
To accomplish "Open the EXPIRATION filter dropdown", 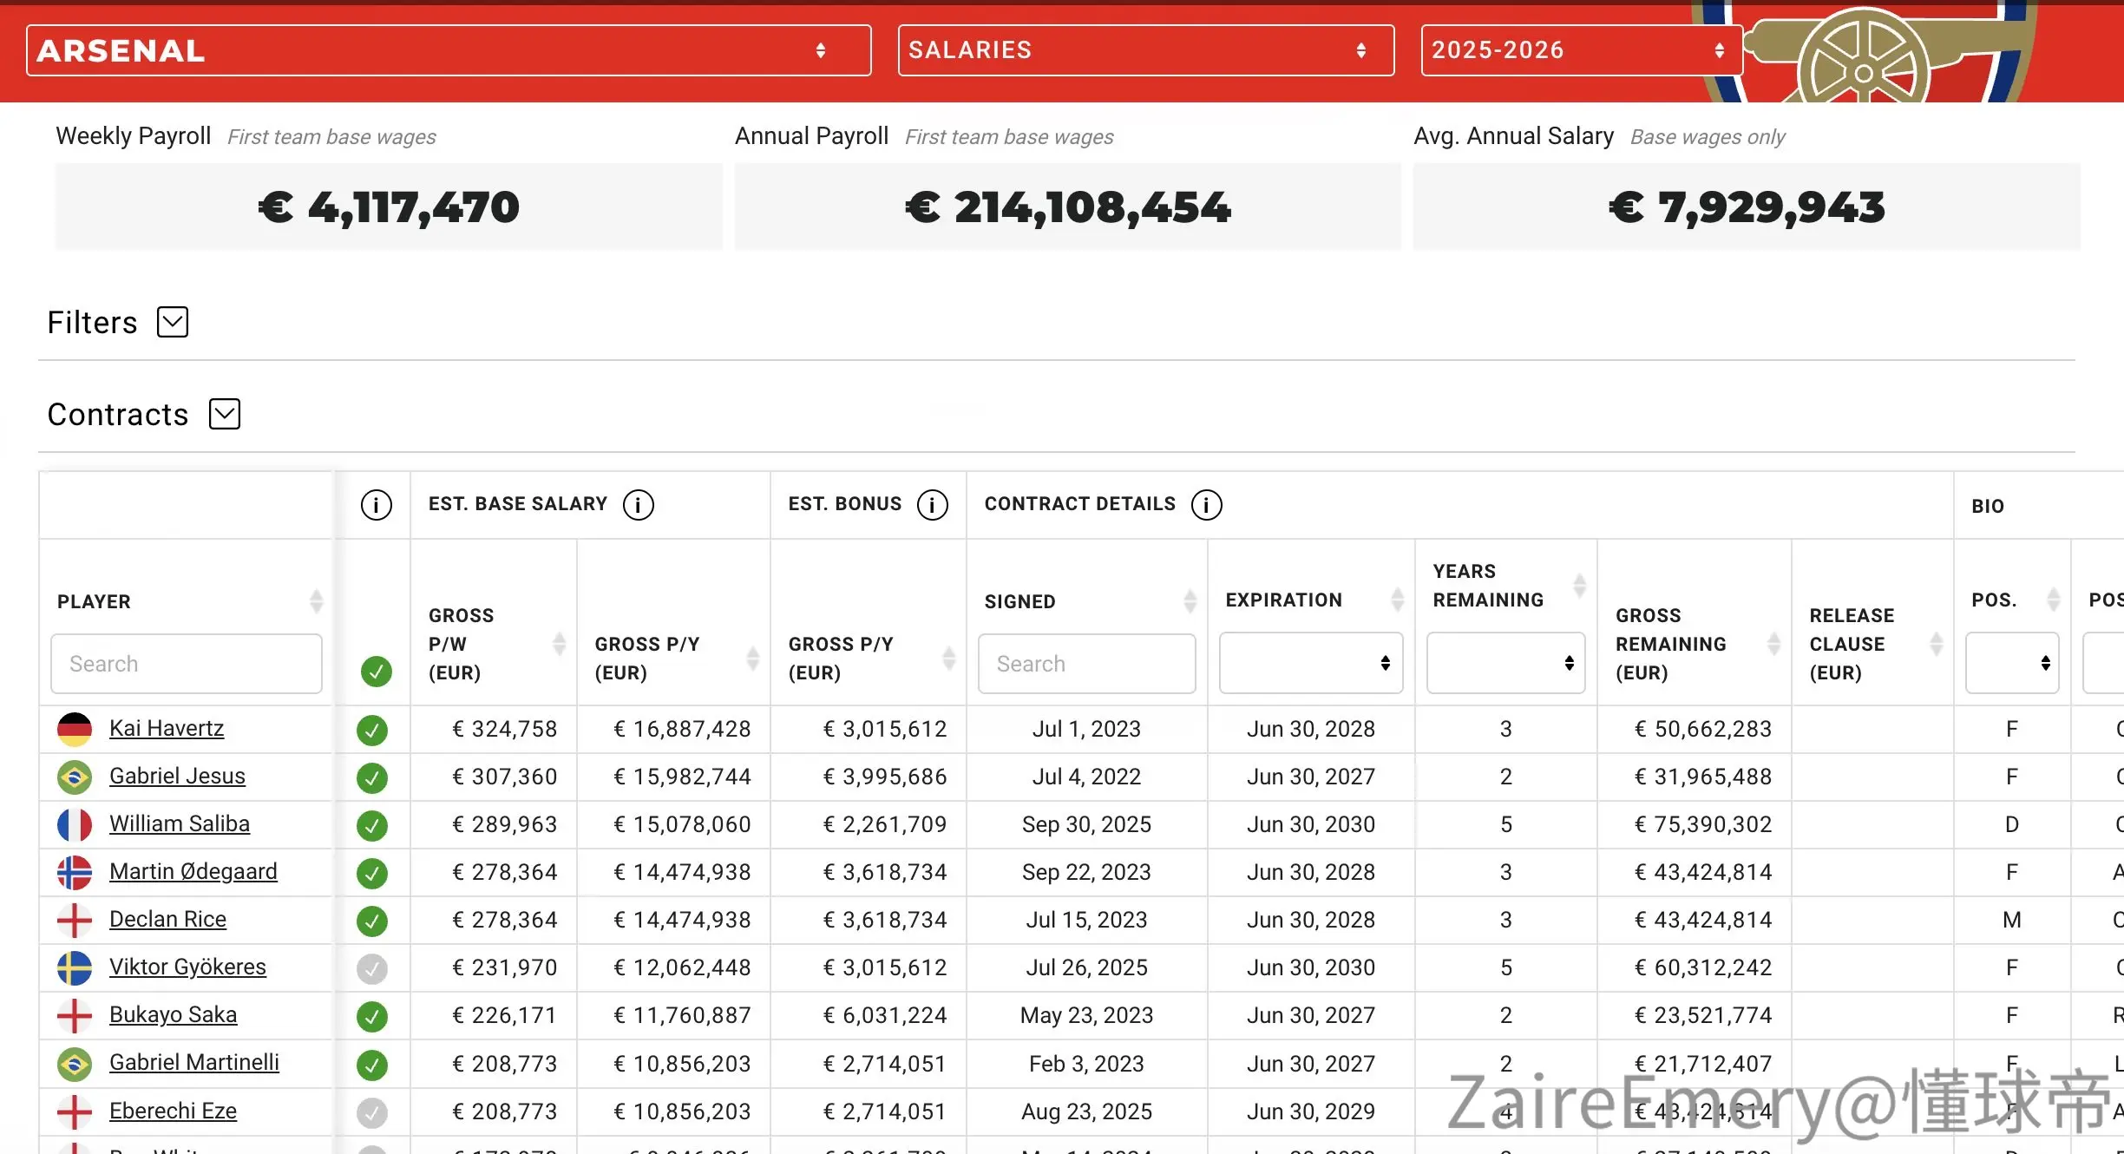I will coord(1310,663).
